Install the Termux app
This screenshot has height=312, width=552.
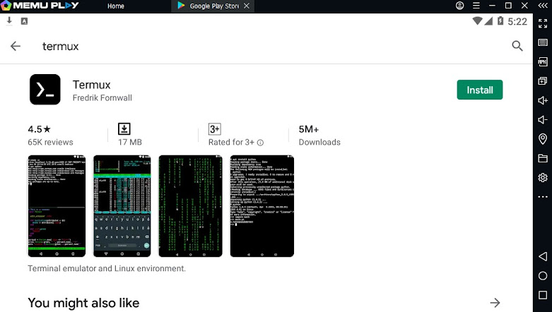[479, 90]
